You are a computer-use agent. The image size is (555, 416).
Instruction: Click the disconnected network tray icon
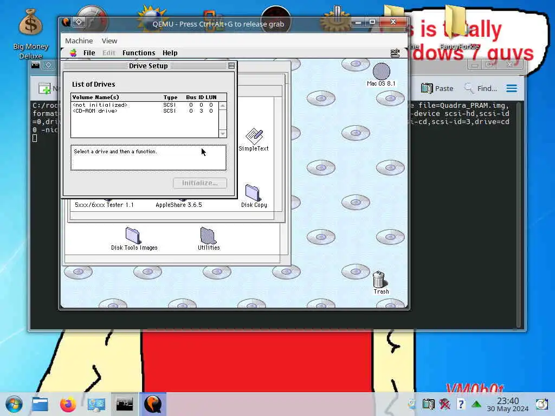(444, 404)
